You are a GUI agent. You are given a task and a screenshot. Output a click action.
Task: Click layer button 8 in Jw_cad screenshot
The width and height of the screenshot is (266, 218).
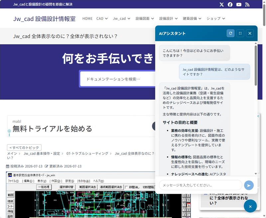click(x=189, y=195)
